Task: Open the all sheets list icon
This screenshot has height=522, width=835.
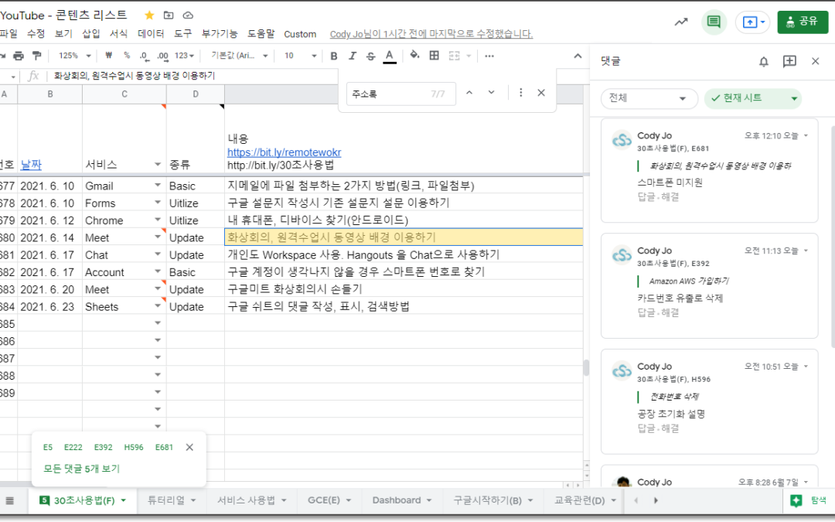Action: pos(9,500)
